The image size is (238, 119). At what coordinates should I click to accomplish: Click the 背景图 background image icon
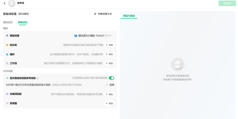tap(7, 103)
